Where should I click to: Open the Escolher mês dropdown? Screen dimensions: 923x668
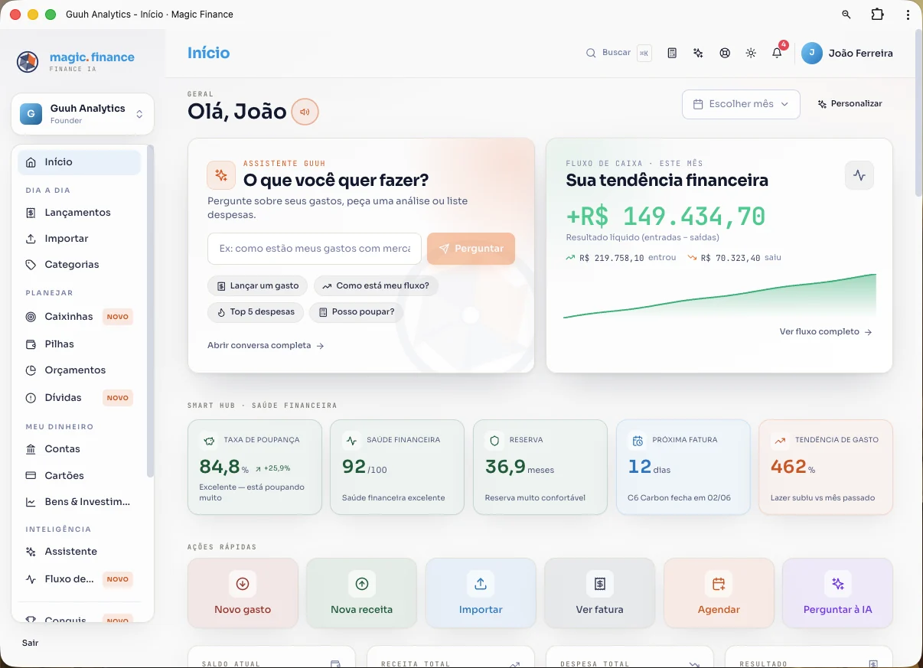point(741,104)
